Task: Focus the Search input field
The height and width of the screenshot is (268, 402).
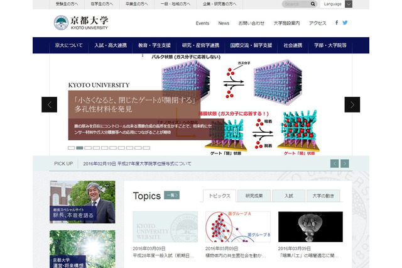Action: tap(296, 4)
